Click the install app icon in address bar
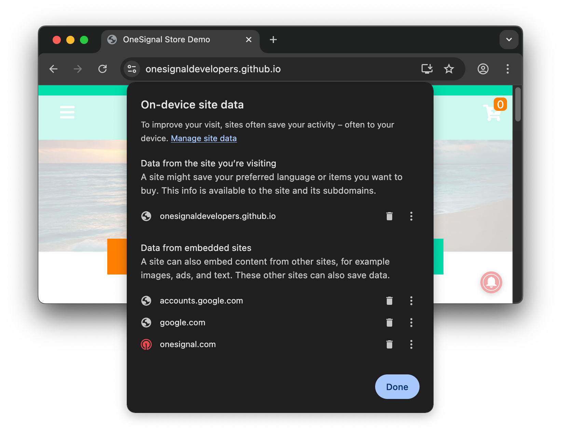 [427, 69]
